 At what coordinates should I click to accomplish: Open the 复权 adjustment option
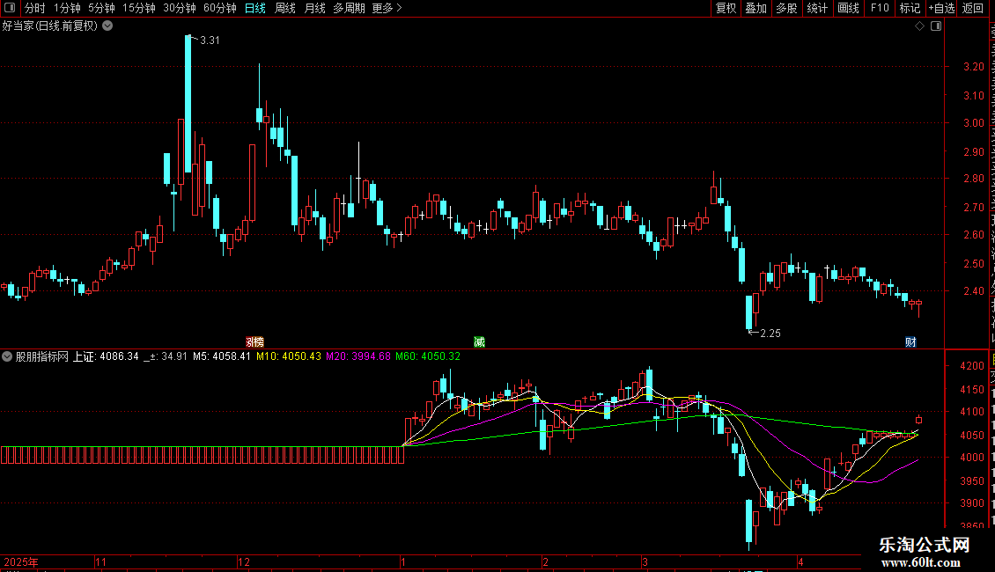(x=726, y=8)
